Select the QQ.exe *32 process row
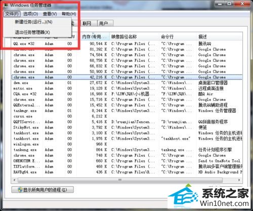Image resolution: width=253 pixels, height=211 pixels. coord(128,44)
